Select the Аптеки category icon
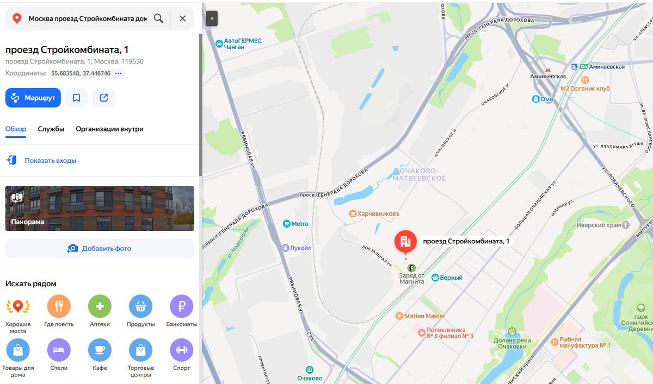653x384 pixels. tap(100, 306)
